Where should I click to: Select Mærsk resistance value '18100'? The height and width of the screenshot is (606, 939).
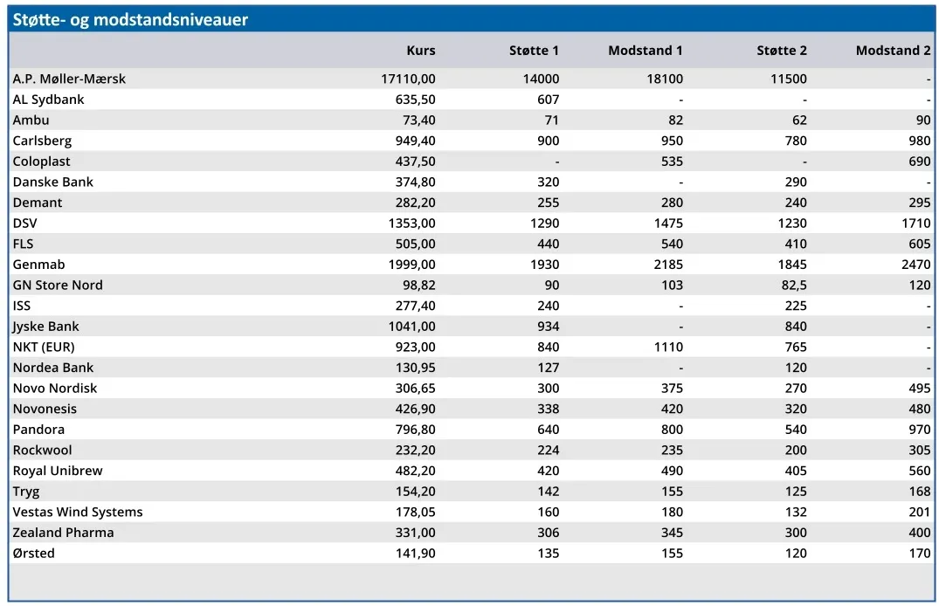coord(665,79)
